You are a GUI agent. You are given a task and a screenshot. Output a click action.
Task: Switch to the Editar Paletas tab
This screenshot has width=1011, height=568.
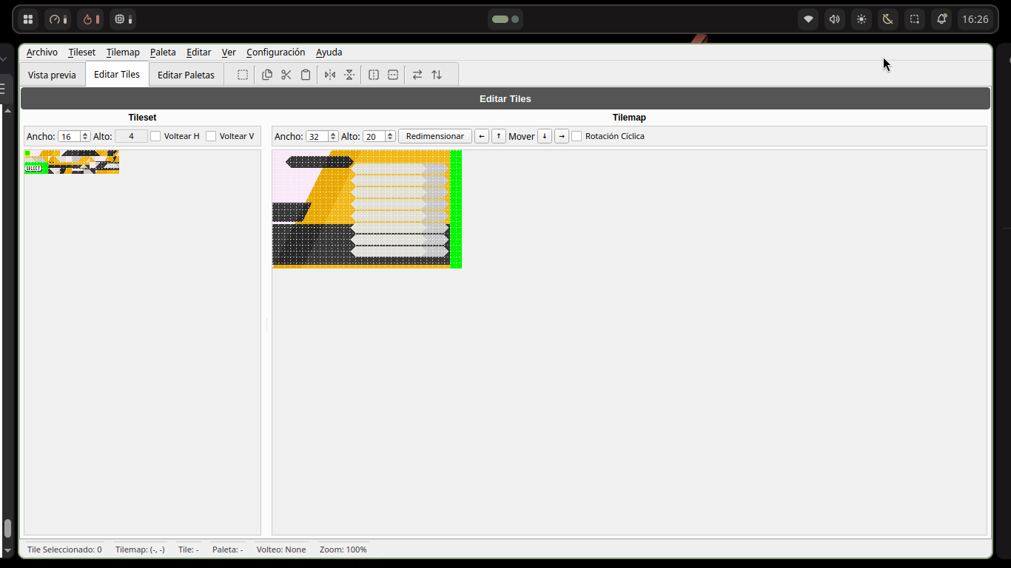coord(186,75)
